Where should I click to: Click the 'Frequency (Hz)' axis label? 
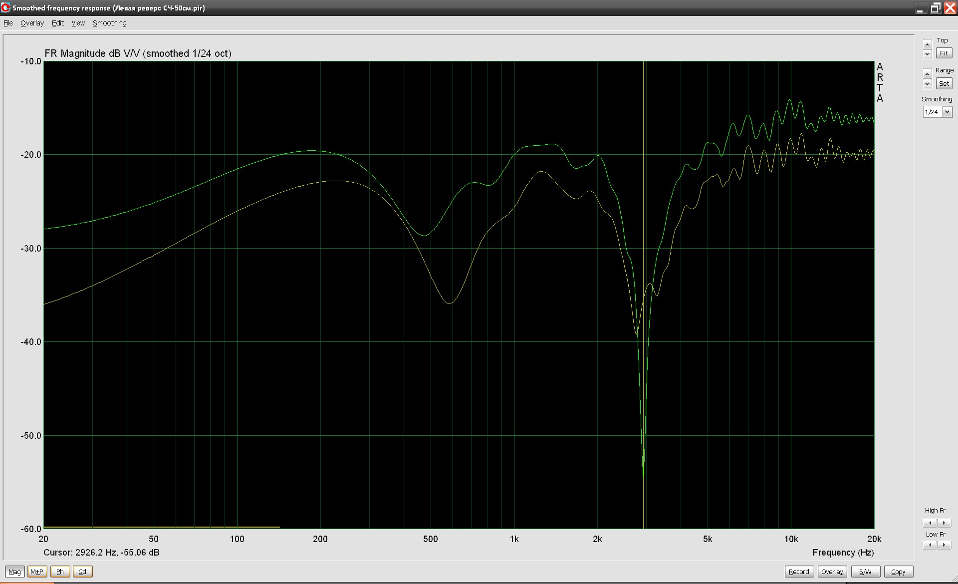tap(843, 553)
